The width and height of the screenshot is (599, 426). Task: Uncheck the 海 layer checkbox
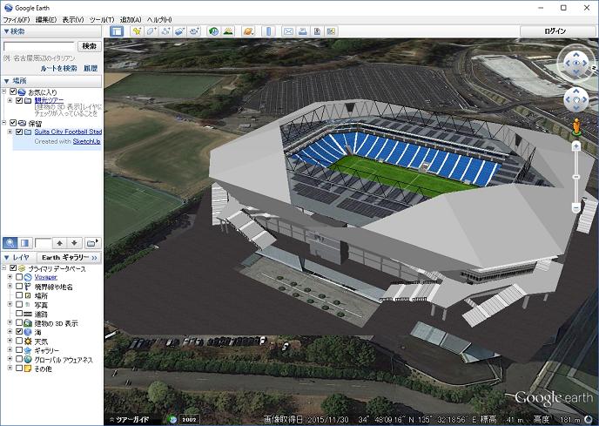pos(19,332)
